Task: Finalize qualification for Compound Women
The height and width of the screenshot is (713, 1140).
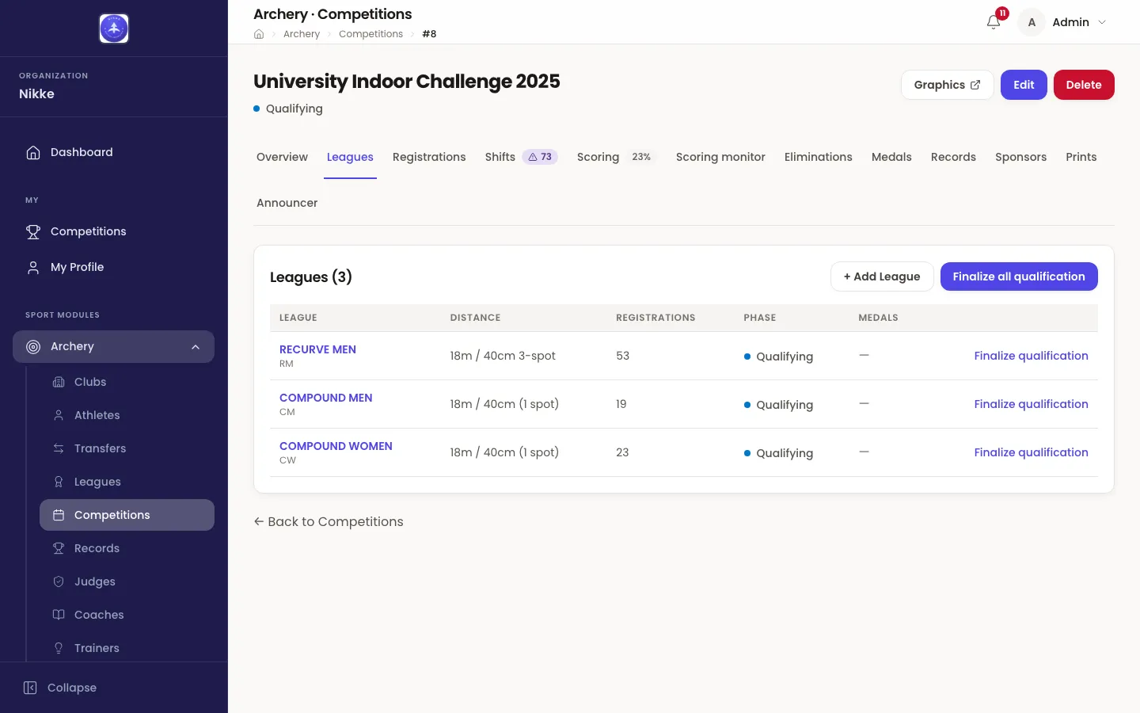Action: pyautogui.click(x=1031, y=452)
